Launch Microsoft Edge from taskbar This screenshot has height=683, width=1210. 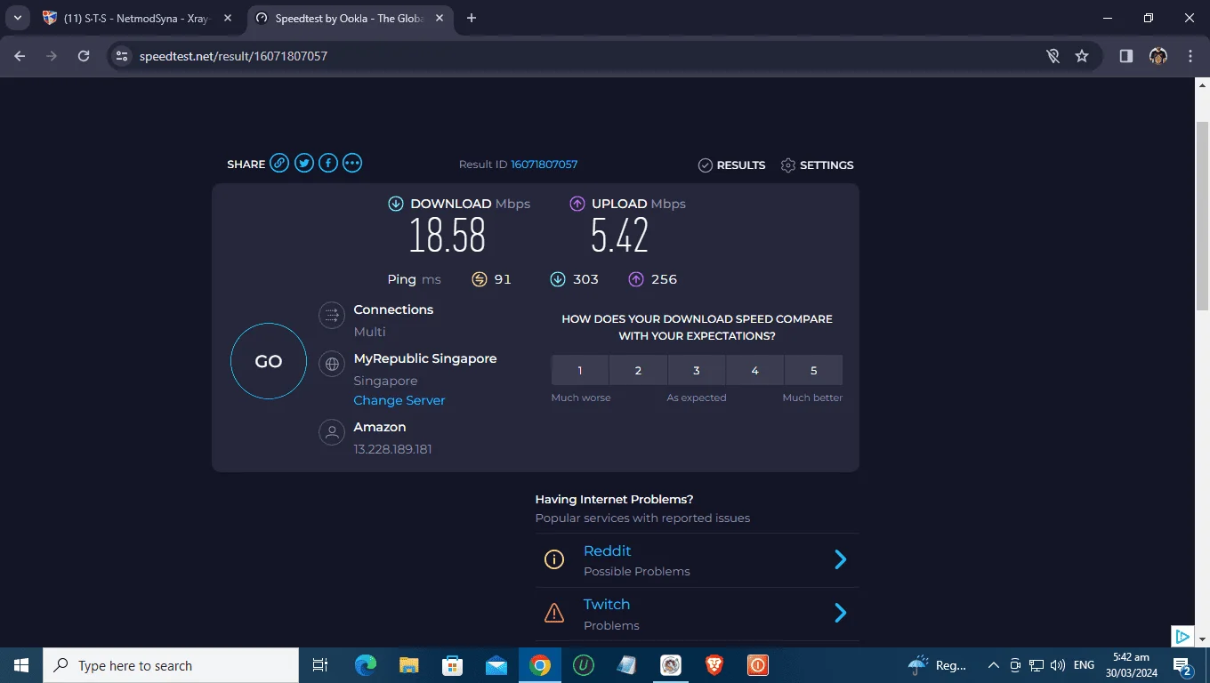pyautogui.click(x=366, y=665)
